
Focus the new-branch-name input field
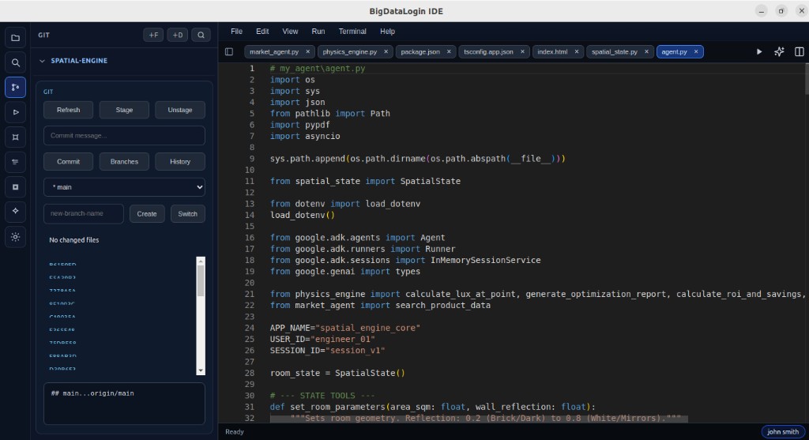84,213
